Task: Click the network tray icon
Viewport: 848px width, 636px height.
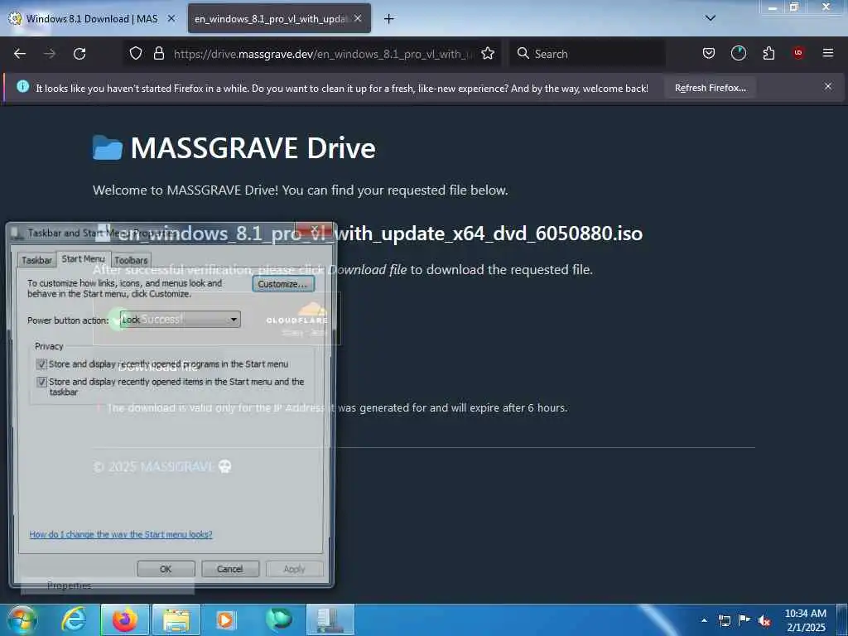Action: coord(724,620)
